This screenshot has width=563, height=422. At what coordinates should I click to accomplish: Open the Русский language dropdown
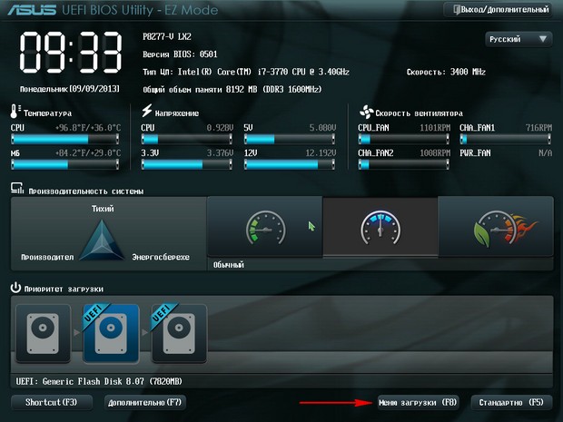(x=519, y=39)
